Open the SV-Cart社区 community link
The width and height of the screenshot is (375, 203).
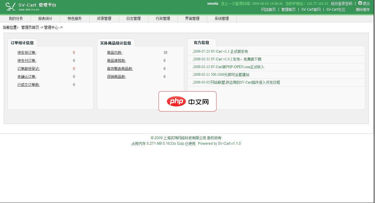[336, 10]
